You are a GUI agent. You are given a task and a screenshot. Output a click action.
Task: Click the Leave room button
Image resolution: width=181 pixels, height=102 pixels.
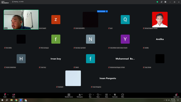(176, 95)
